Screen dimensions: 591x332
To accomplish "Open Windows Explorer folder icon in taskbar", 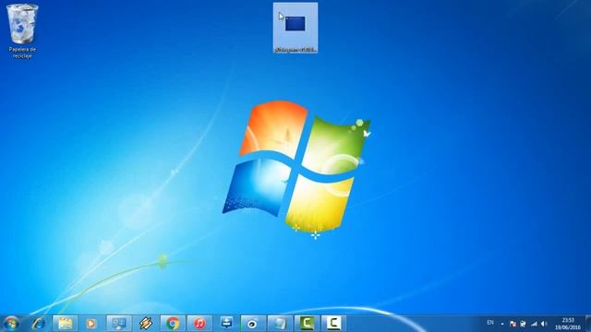I will (66, 324).
